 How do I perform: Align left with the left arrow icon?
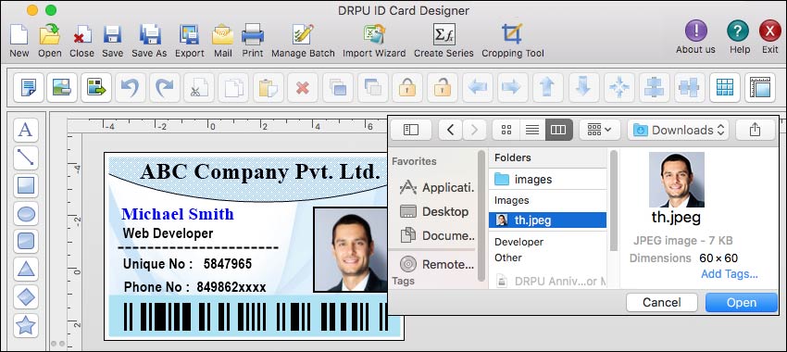(x=478, y=87)
